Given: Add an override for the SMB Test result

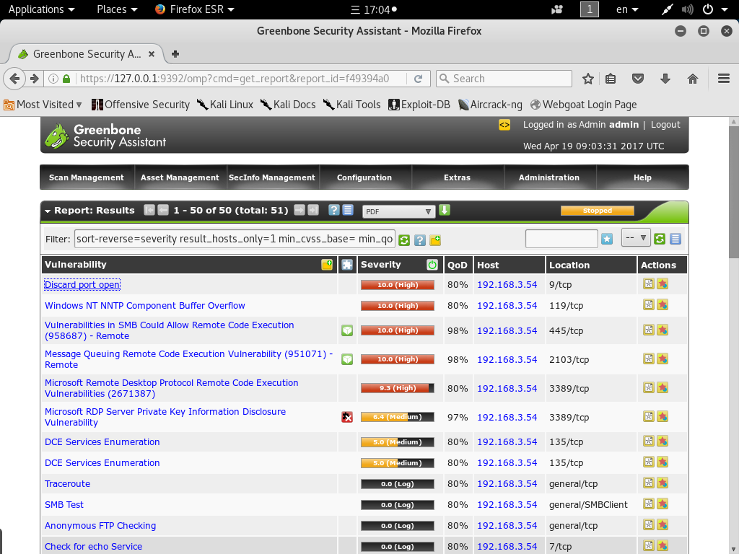Looking at the screenshot, I should coord(663,504).
